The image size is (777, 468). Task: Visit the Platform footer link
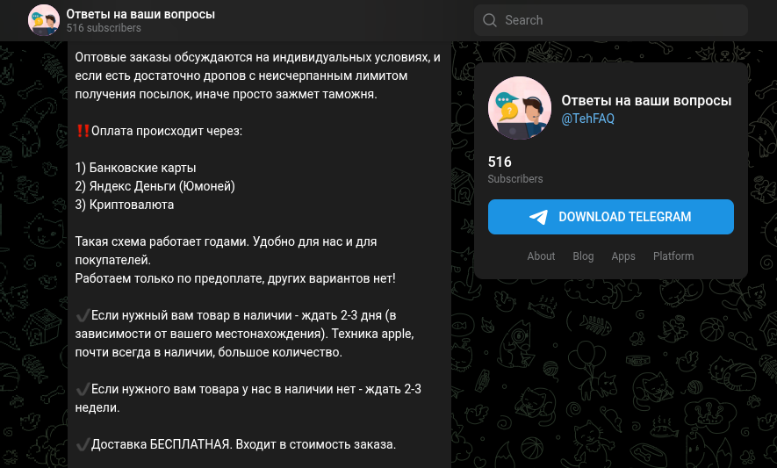click(673, 256)
